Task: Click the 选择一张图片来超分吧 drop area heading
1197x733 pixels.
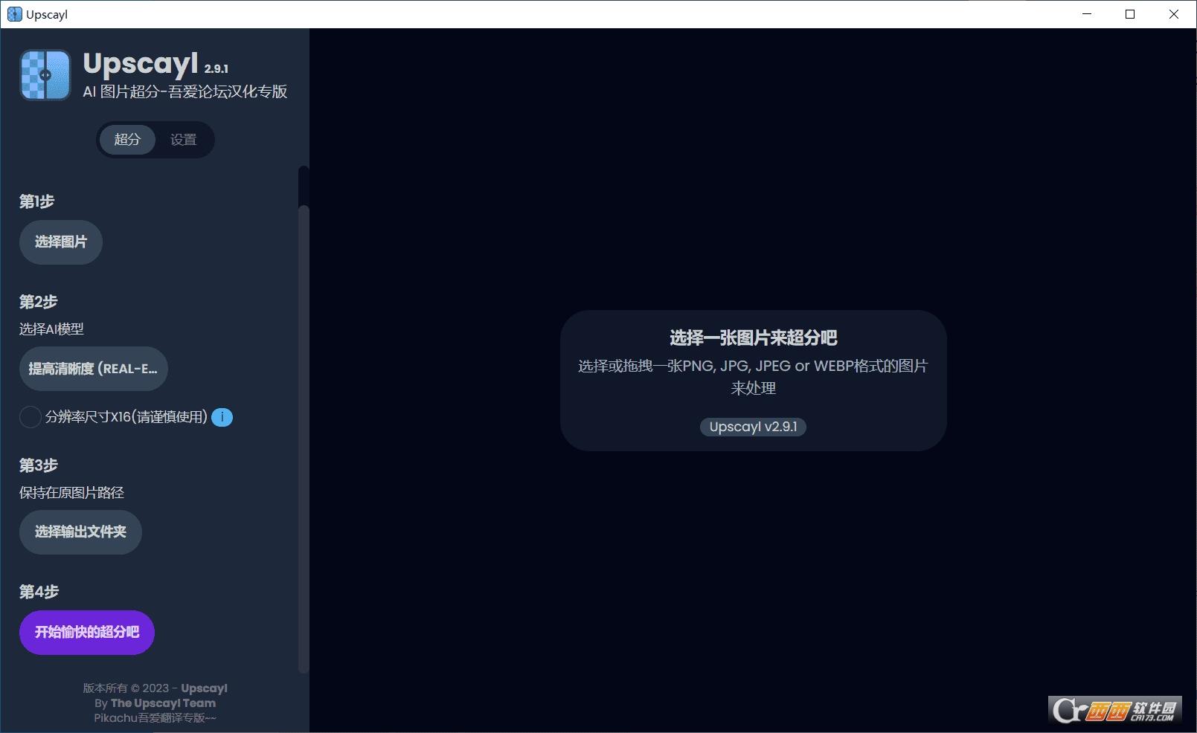Action: (x=753, y=338)
